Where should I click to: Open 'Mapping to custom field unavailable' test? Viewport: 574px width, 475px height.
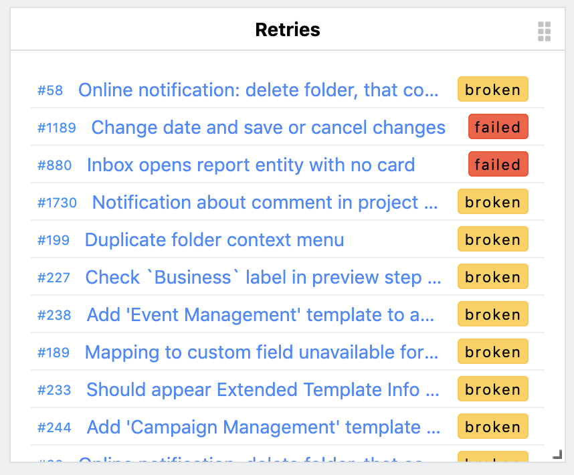pyautogui.click(x=262, y=352)
